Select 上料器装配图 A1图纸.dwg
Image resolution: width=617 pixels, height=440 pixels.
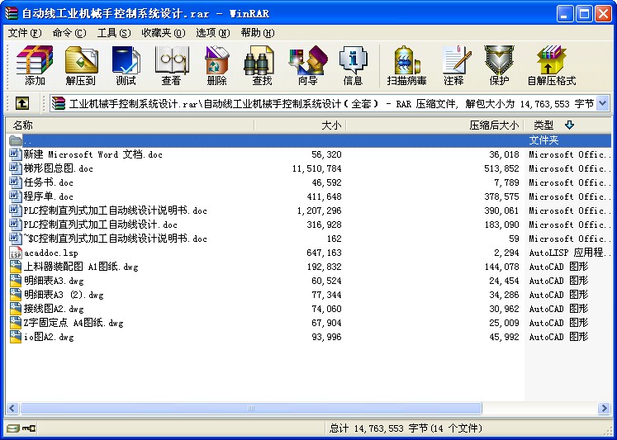tap(81, 267)
